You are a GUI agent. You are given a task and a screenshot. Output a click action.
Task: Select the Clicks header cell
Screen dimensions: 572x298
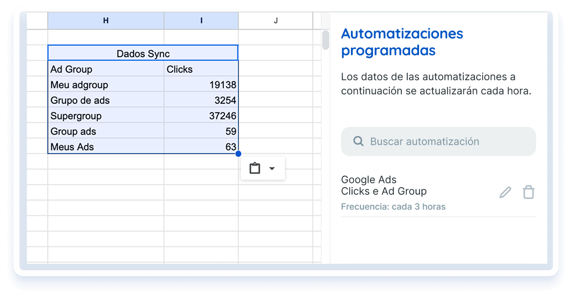(x=201, y=69)
